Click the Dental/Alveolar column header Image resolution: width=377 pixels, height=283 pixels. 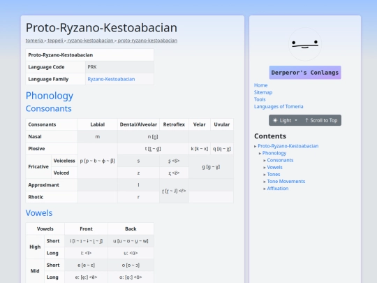pyautogui.click(x=138, y=124)
